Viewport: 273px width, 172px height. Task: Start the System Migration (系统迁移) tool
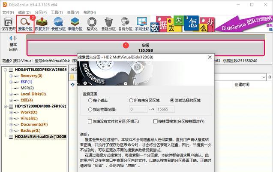pyautogui.click(x=142, y=24)
